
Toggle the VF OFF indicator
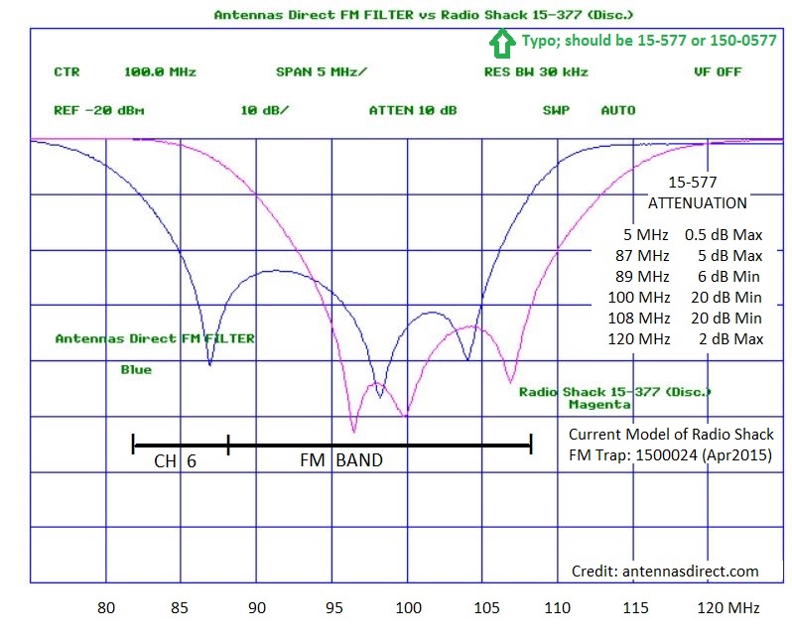pos(718,72)
